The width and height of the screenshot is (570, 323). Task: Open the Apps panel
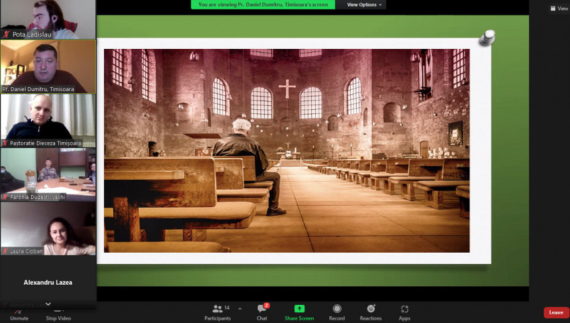[x=404, y=312]
